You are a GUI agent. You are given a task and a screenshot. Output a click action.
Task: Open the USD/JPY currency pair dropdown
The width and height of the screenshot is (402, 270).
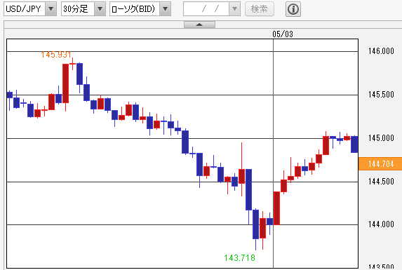51,9
